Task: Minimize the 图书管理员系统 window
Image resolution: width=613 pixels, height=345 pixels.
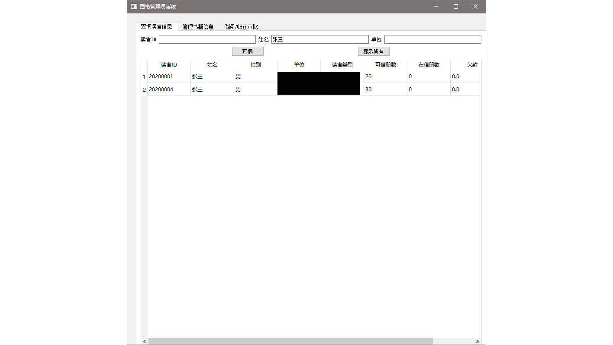Action: [436, 6]
